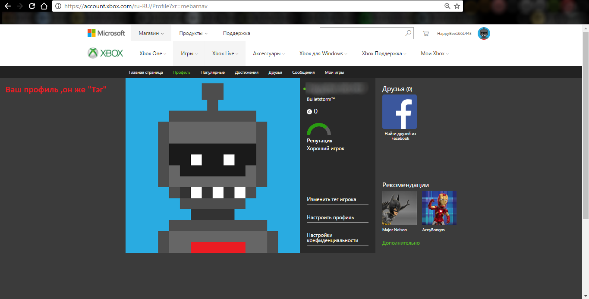Viewport: 589px width, 299px height.
Task: Click the Facebook find friends icon
Action: (x=400, y=112)
